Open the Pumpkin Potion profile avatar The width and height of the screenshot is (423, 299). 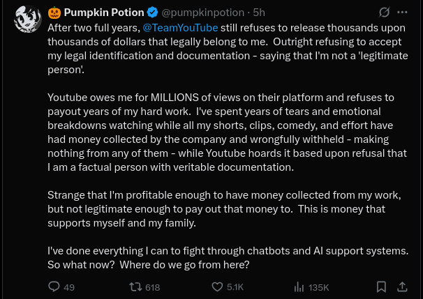click(27, 20)
